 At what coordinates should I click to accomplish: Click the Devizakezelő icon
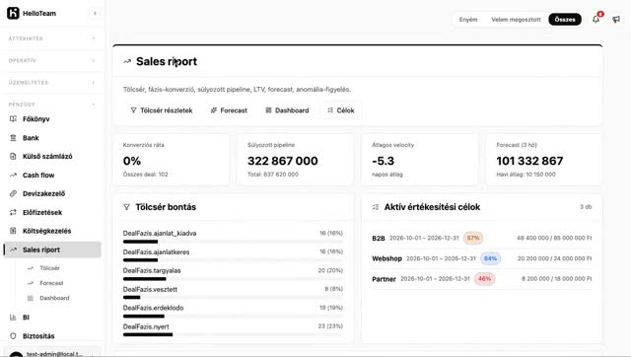click(x=13, y=193)
